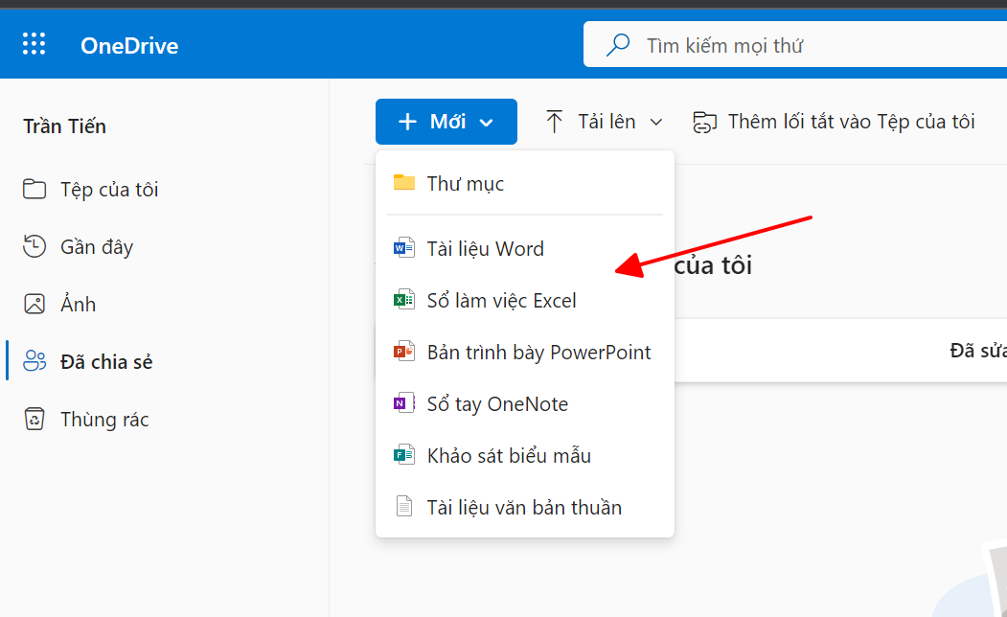1007x617 pixels.
Task: Click the photos picture icon
Action: [34, 304]
